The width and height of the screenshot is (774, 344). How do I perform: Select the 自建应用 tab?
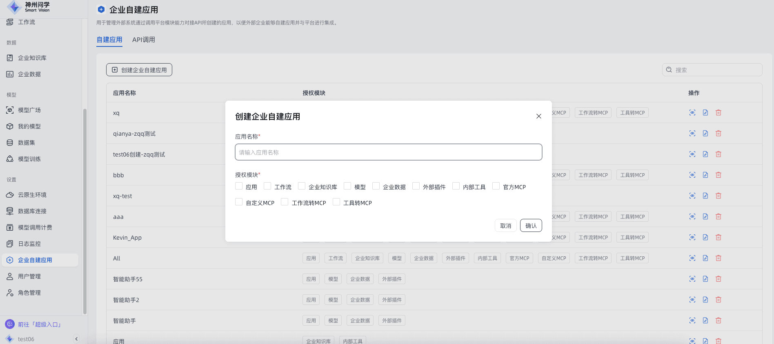109,40
